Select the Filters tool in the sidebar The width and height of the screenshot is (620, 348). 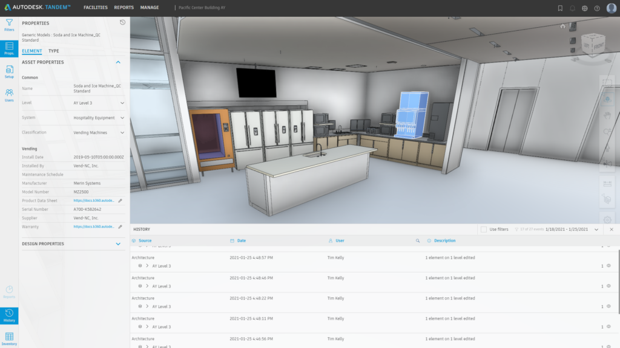pyautogui.click(x=8, y=25)
